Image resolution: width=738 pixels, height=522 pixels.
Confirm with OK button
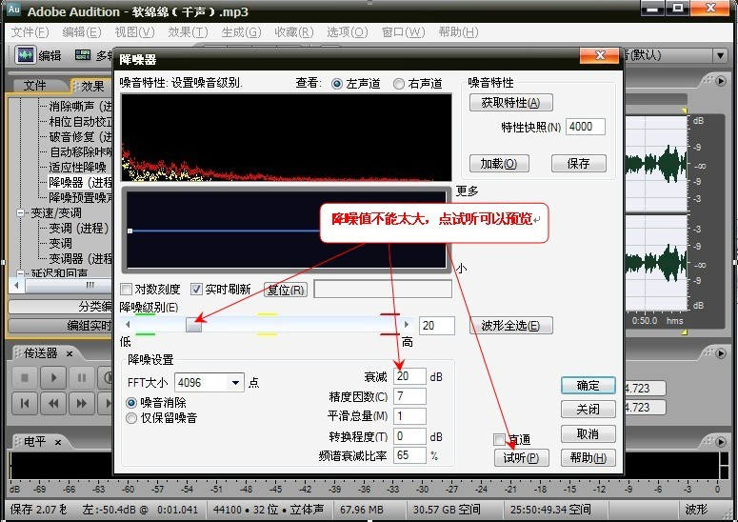(x=588, y=386)
